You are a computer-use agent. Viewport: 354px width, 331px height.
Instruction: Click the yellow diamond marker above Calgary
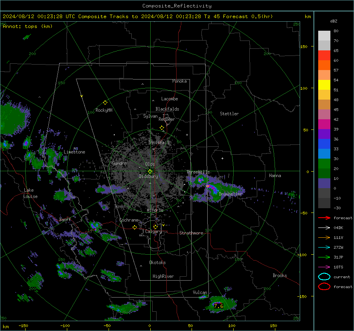(155, 227)
